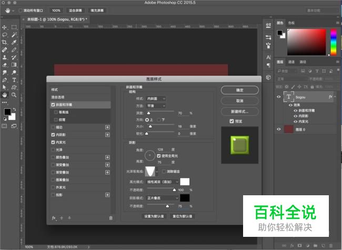Switch to the 通道 (Channels) tab
This screenshot has height=250, width=342.
(292, 62)
